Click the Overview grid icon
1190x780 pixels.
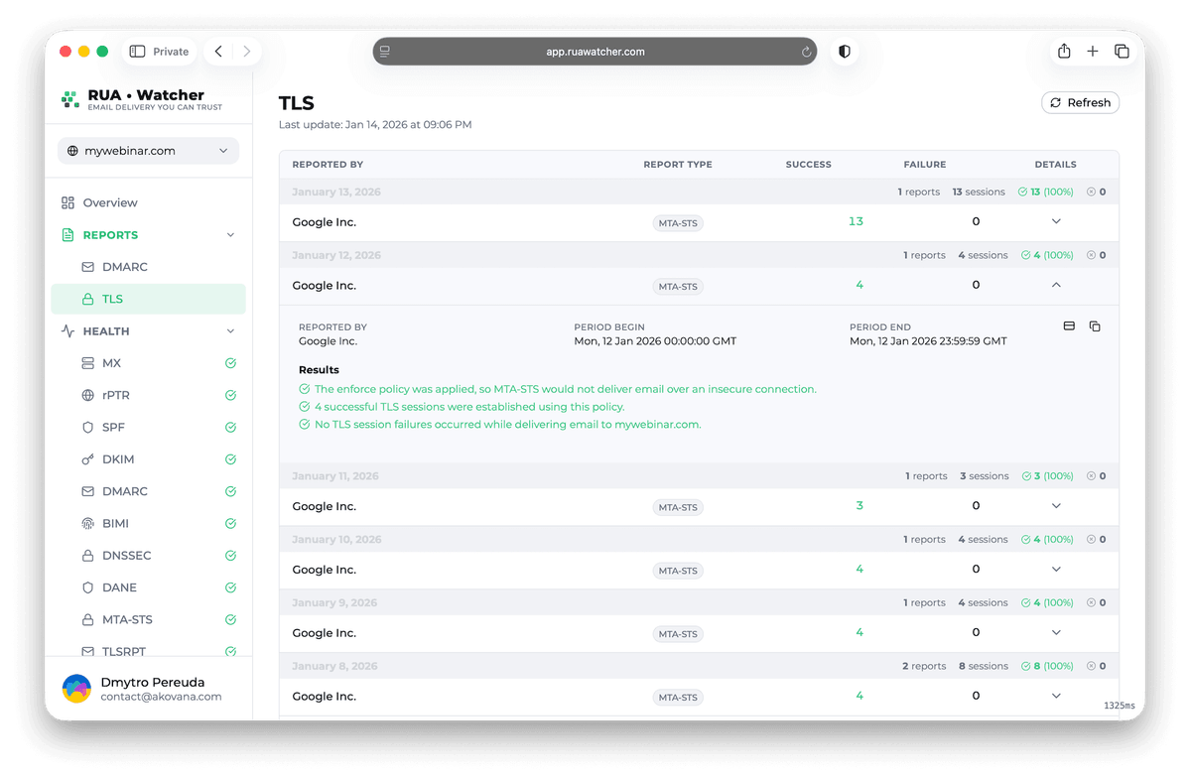click(x=67, y=202)
